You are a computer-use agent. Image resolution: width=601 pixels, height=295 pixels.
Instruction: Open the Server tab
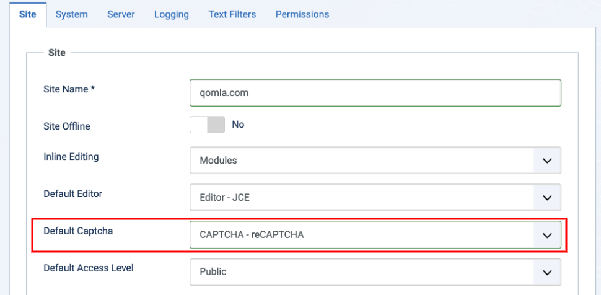[x=121, y=15]
